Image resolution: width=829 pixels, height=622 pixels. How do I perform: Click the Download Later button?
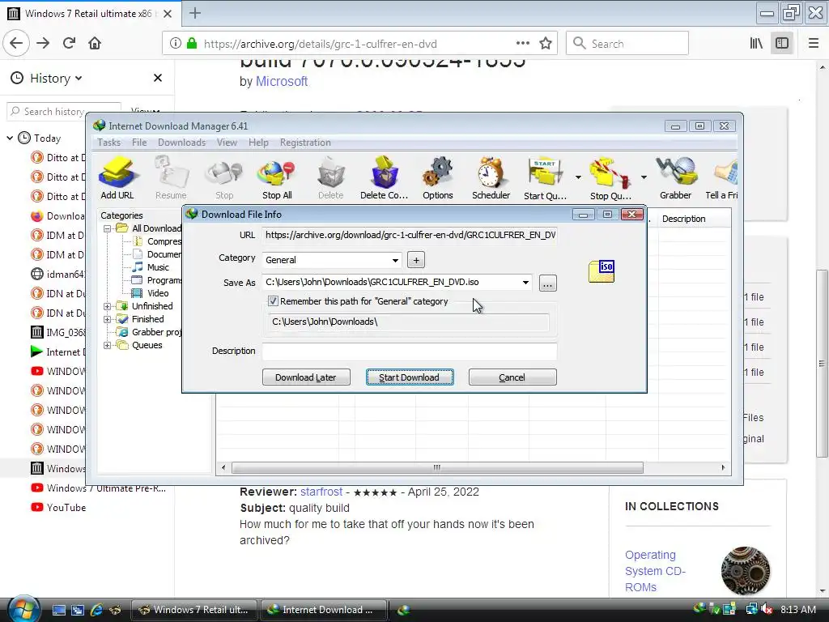[305, 377]
